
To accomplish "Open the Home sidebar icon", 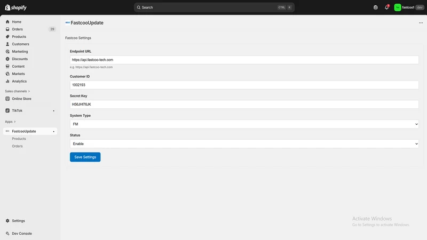I will 7,22.
